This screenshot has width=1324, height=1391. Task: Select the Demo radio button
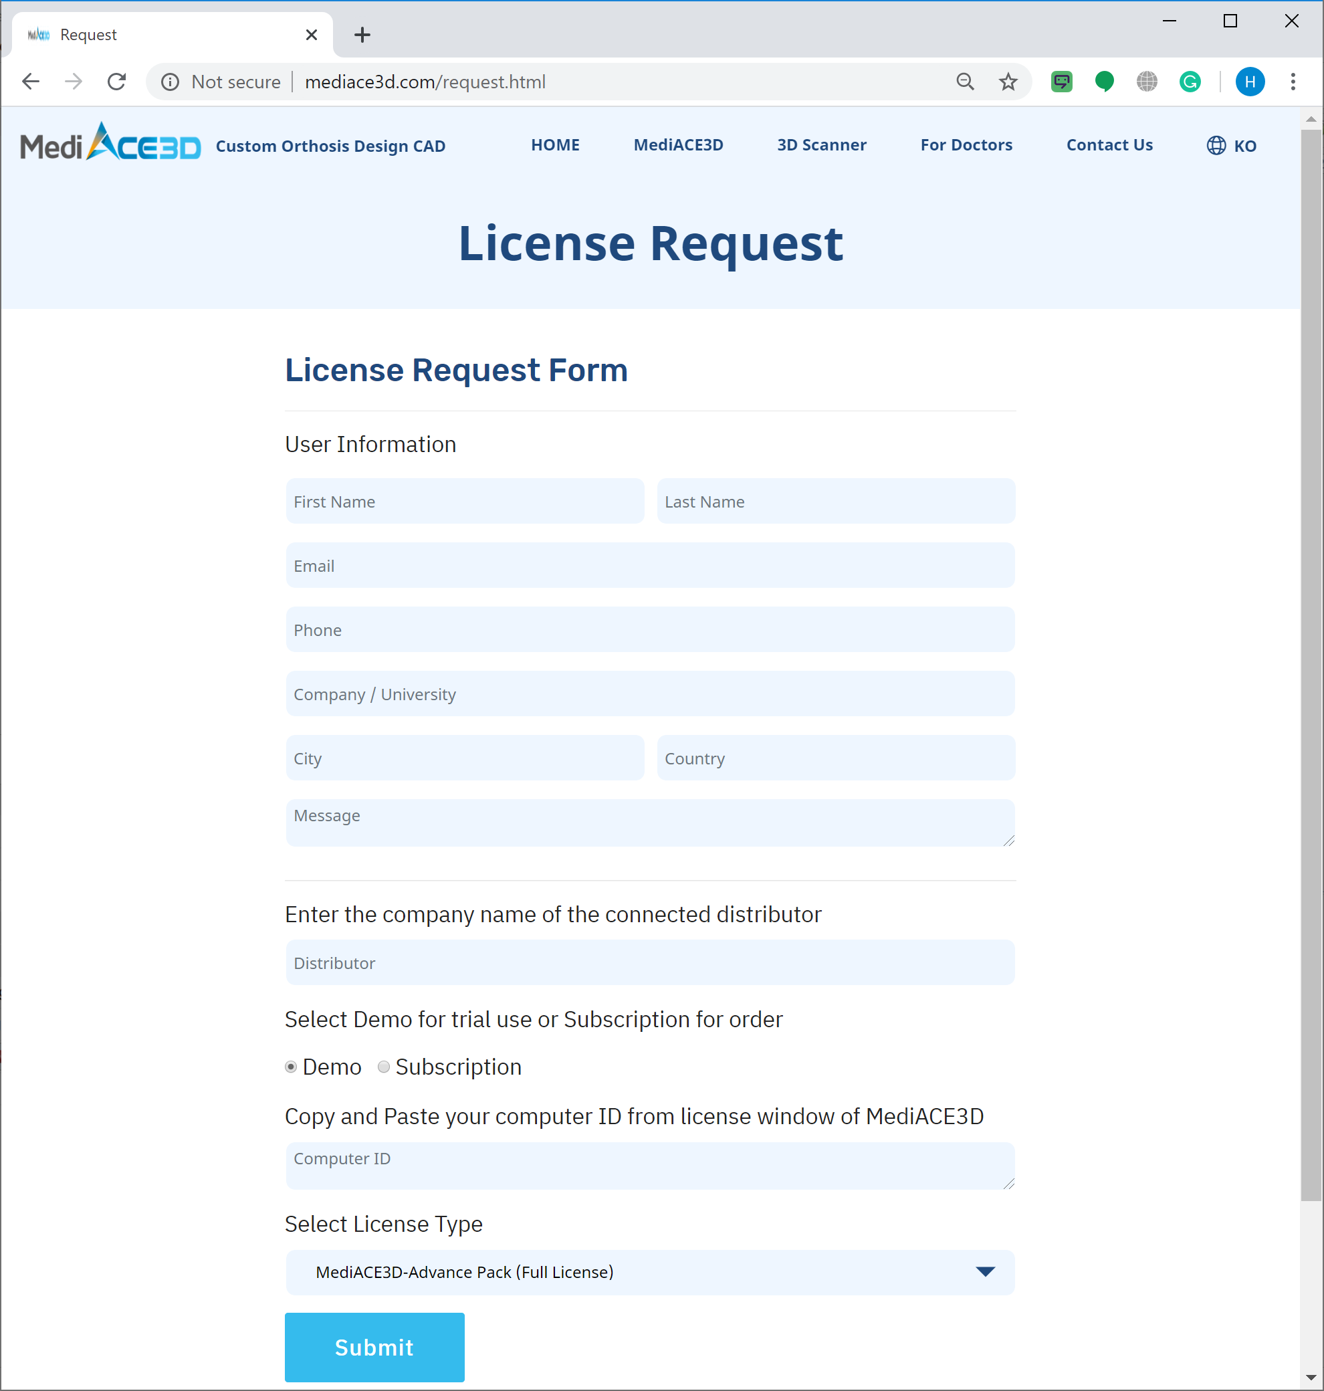[290, 1067]
